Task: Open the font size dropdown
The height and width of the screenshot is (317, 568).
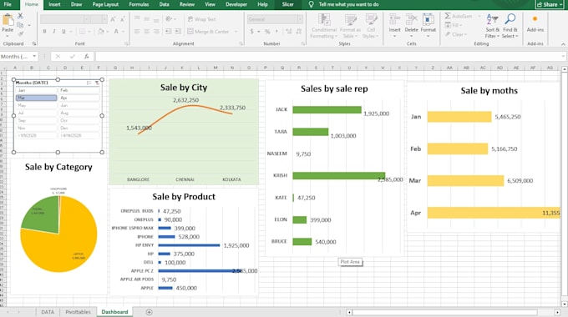Action: point(104,19)
